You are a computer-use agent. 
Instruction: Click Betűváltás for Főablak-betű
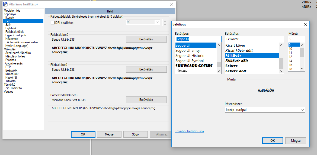point(146,69)
